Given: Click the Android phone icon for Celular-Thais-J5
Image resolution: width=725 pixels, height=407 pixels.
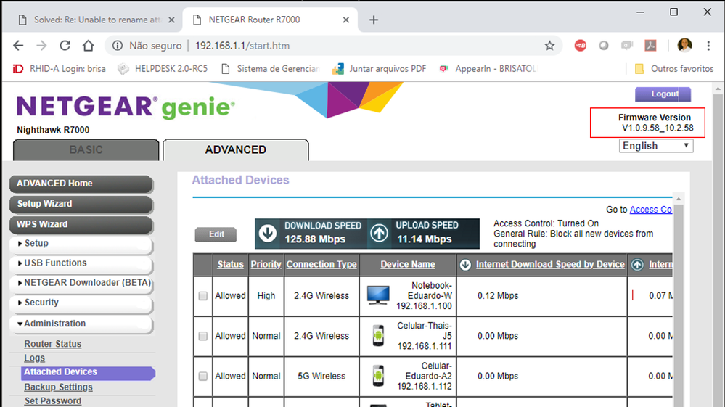Looking at the screenshot, I should [378, 336].
